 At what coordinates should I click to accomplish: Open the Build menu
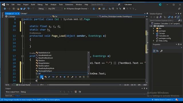coord(33,5)
